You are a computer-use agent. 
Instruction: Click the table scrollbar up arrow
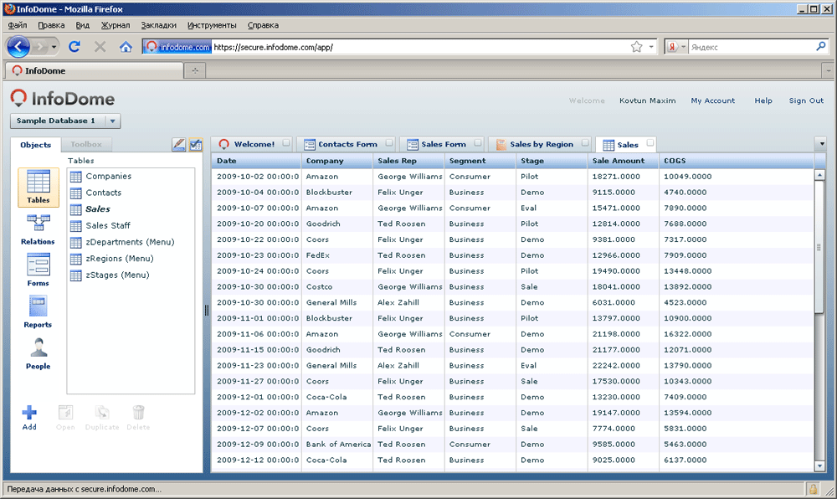820,175
